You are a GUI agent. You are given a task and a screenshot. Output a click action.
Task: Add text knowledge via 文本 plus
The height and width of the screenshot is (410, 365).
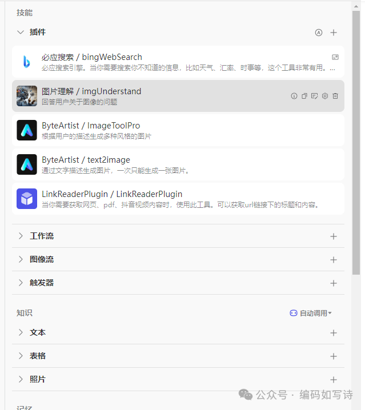334,333
